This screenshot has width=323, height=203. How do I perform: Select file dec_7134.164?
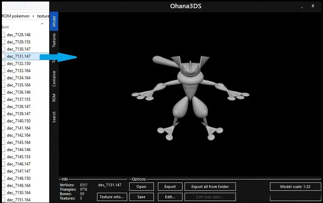coord(19,78)
